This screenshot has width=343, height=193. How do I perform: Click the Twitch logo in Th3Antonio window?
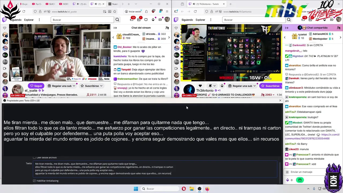[176, 20]
